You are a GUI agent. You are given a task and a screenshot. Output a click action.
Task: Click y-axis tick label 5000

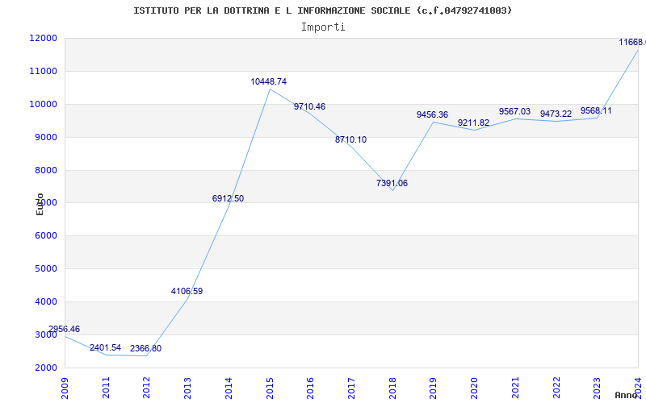point(44,269)
